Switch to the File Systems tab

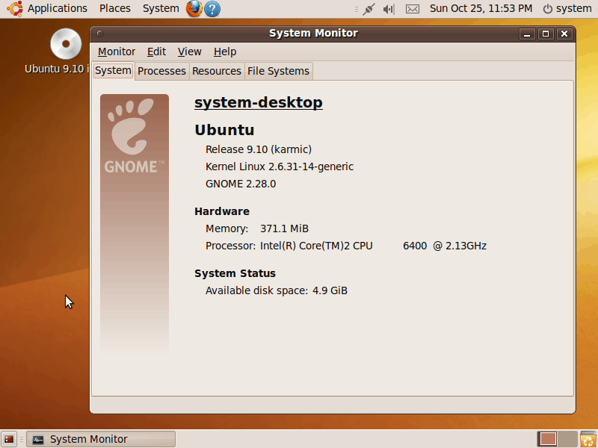[278, 71]
